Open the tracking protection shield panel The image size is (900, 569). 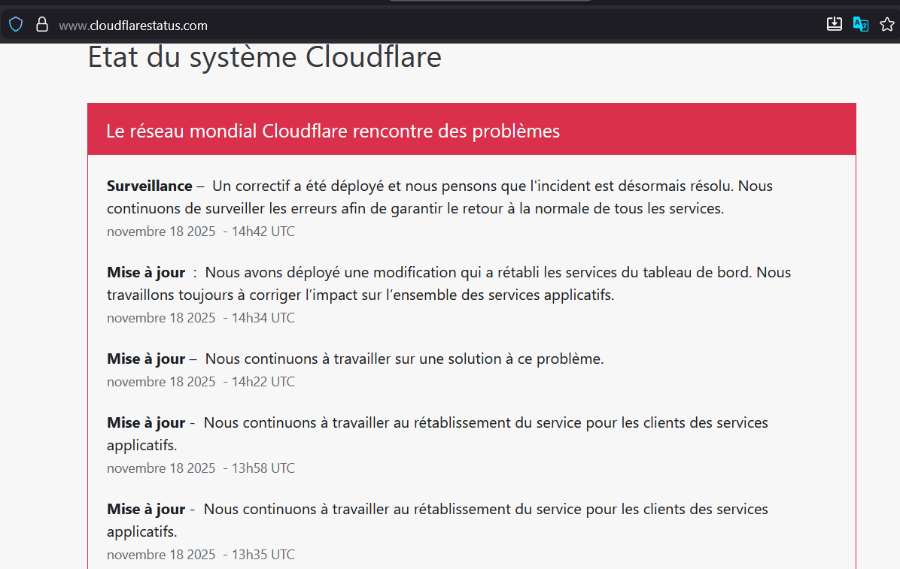pyautogui.click(x=16, y=25)
